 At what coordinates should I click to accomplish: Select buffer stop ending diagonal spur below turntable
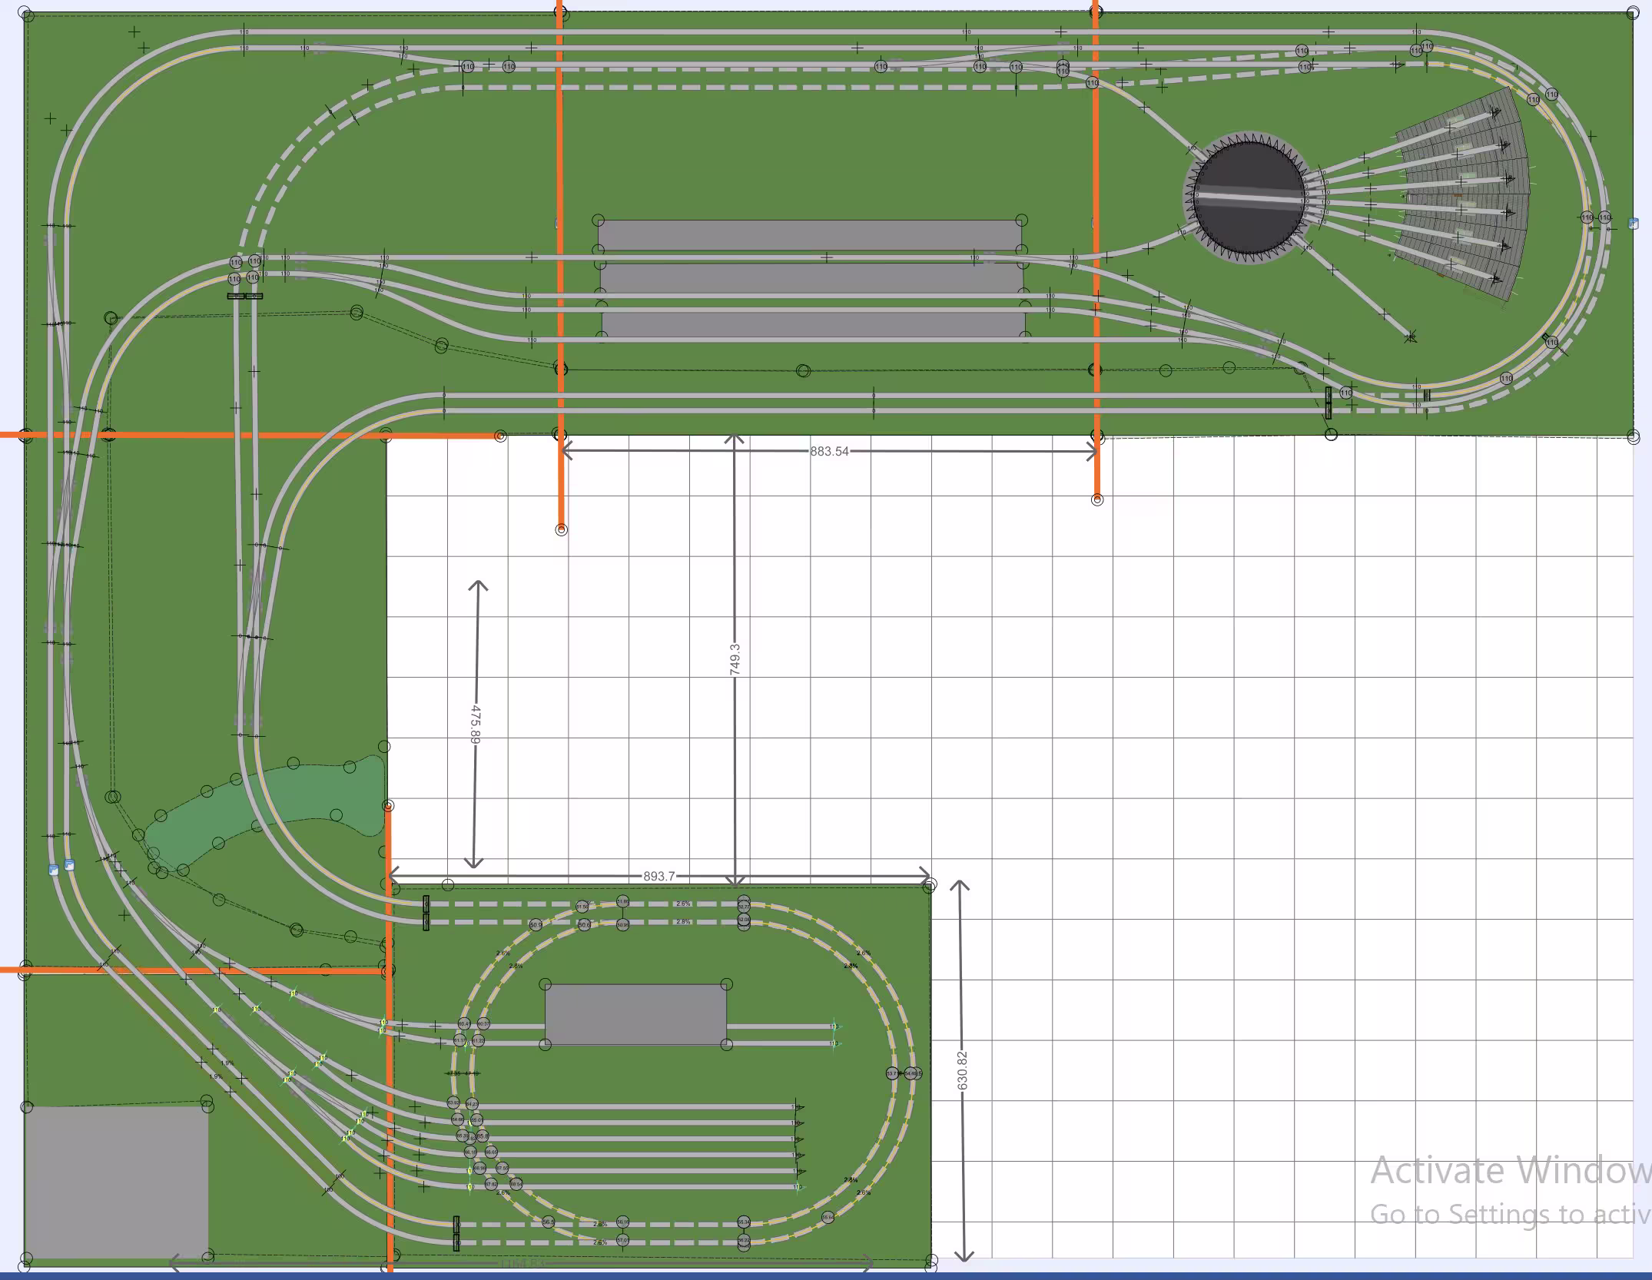(1411, 337)
